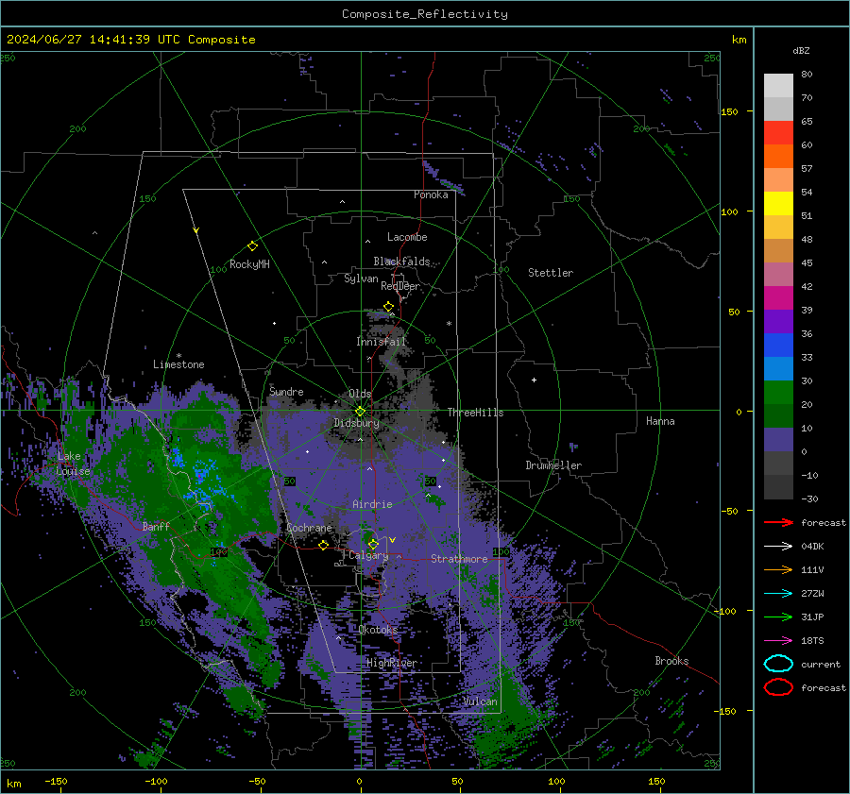Click the -150 tick on bottom axis
Viewport: 850px width, 794px height.
[x=56, y=781]
